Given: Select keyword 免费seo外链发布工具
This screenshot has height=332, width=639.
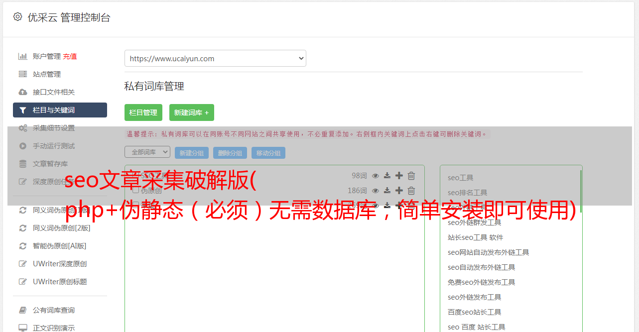Looking at the screenshot, I should click(x=482, y=282).
